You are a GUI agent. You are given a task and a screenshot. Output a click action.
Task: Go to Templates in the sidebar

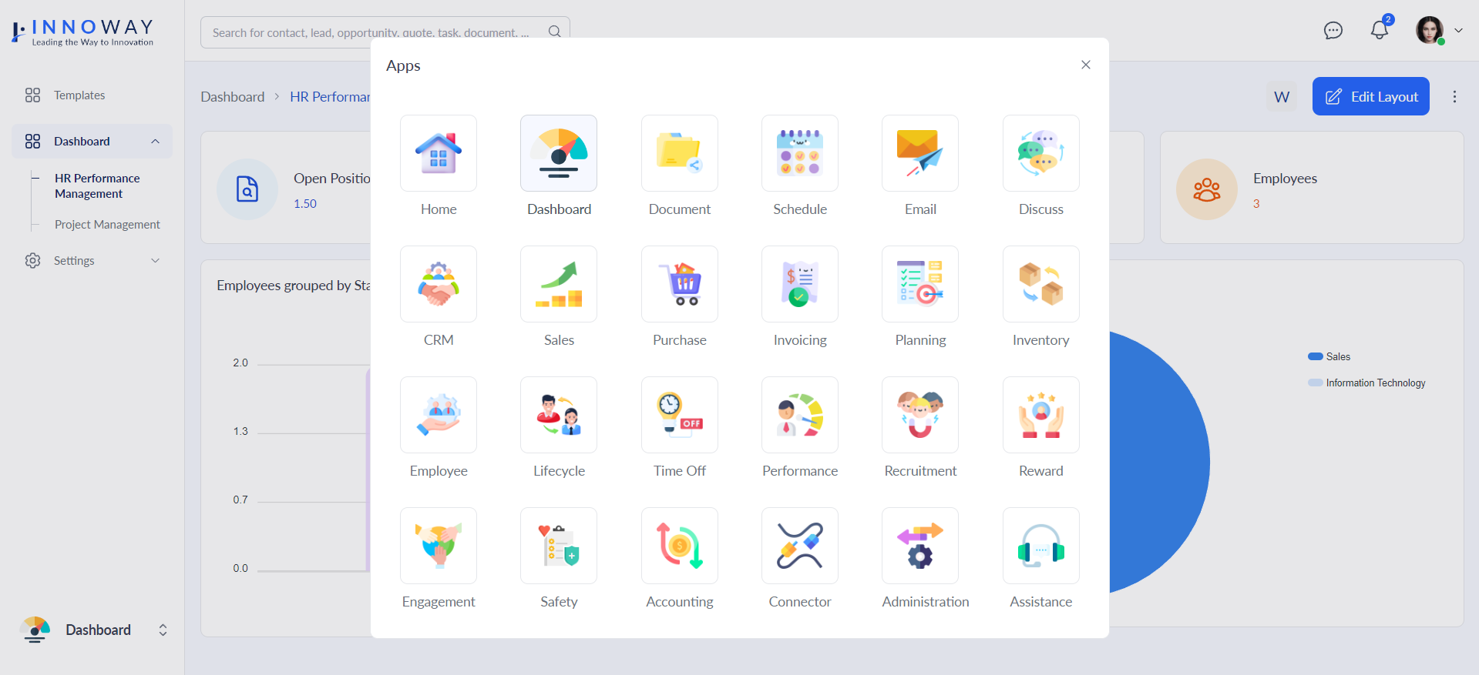[x=79, y=95]
